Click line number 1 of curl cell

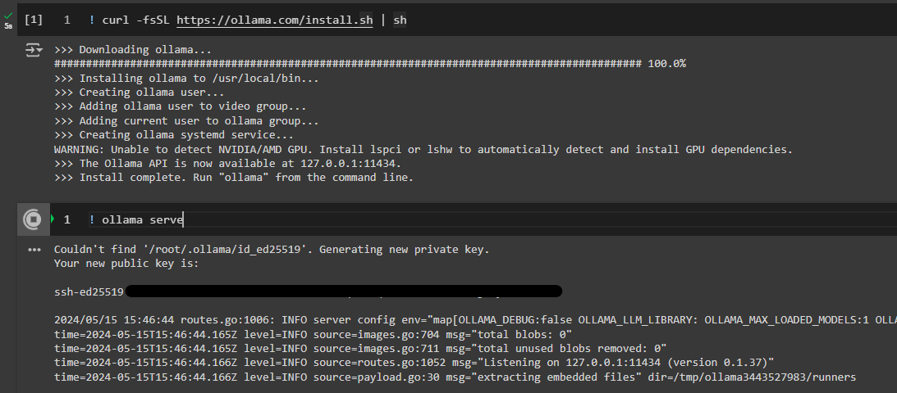67,20
